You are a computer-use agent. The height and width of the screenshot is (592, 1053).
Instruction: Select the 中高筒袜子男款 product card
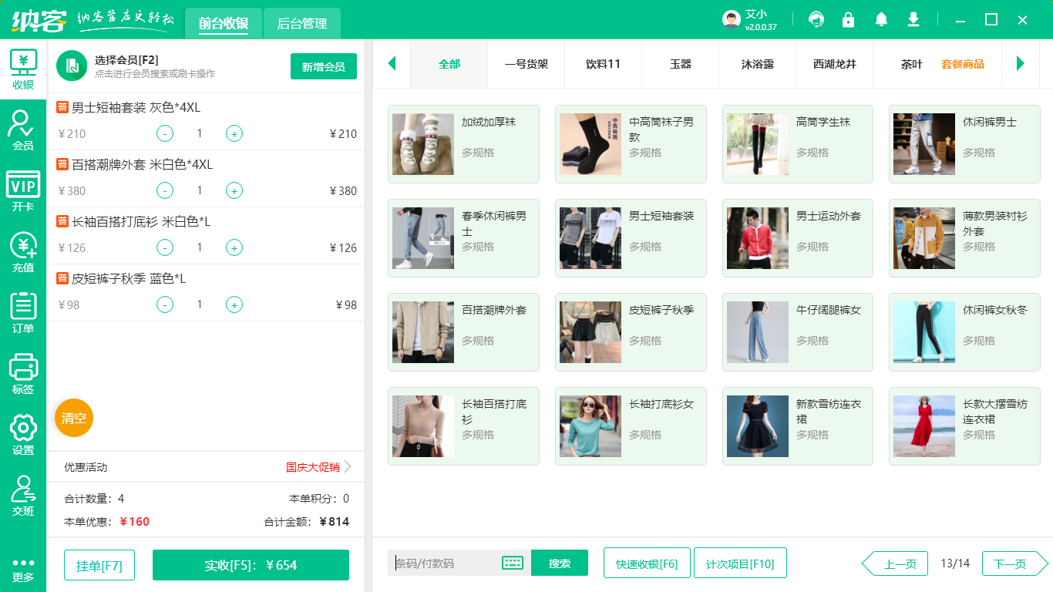[631, 144]
